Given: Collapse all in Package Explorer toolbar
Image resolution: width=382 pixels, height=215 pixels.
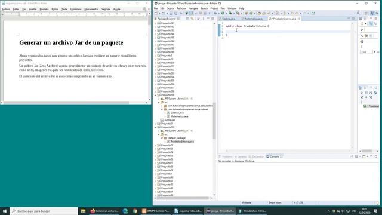Looking at the screenshot, I should (x=187, y=19).
